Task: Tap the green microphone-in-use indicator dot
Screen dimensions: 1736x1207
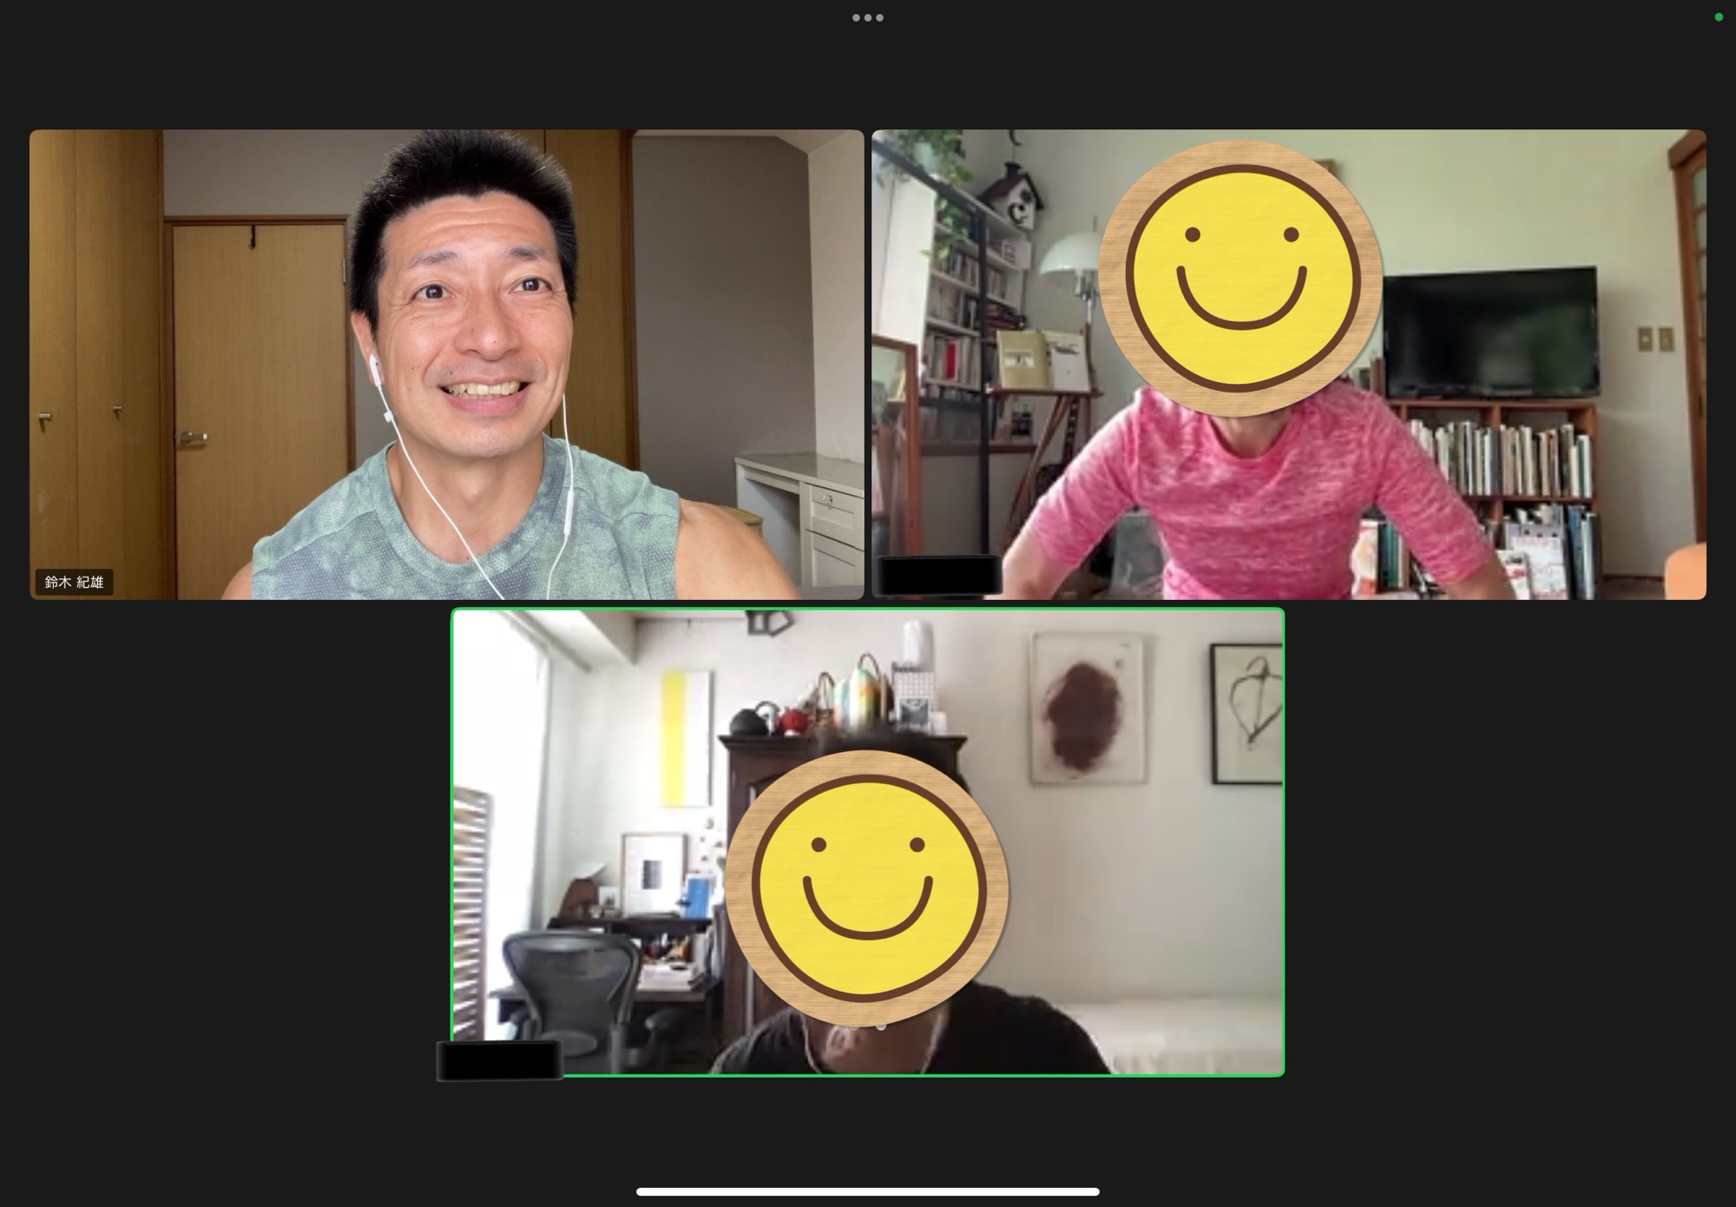Action: pos(1718,17)
